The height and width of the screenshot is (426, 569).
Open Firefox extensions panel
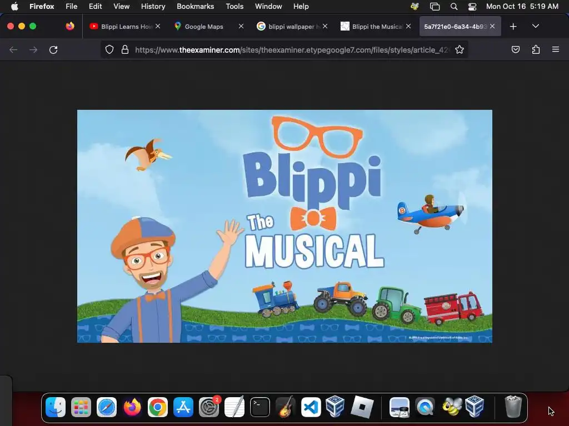536,49
